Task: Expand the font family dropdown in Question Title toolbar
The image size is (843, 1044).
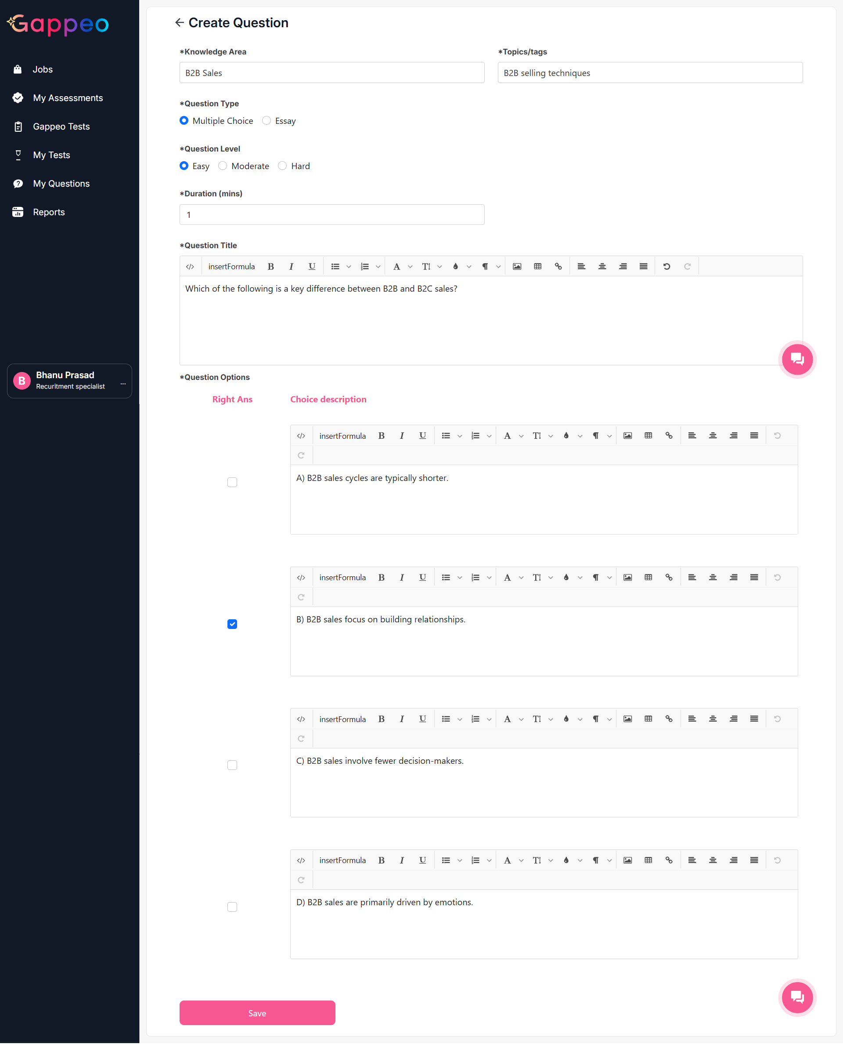Action: click(x=410, y=267)
